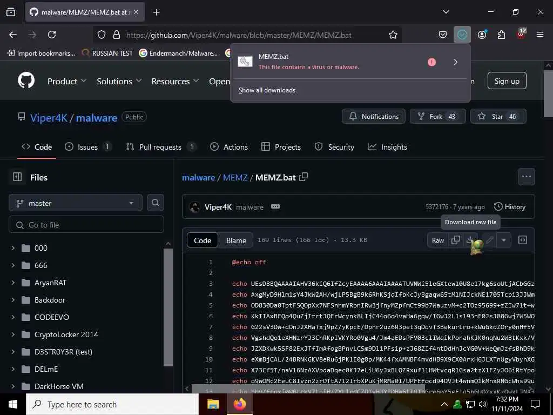Open the Pocket save icon
Screen dimensions: 553x415
(443, 35)
